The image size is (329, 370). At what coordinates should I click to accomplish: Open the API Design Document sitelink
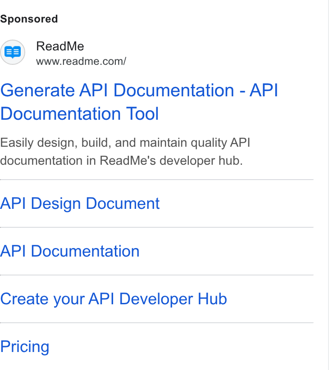click(80, 203)
